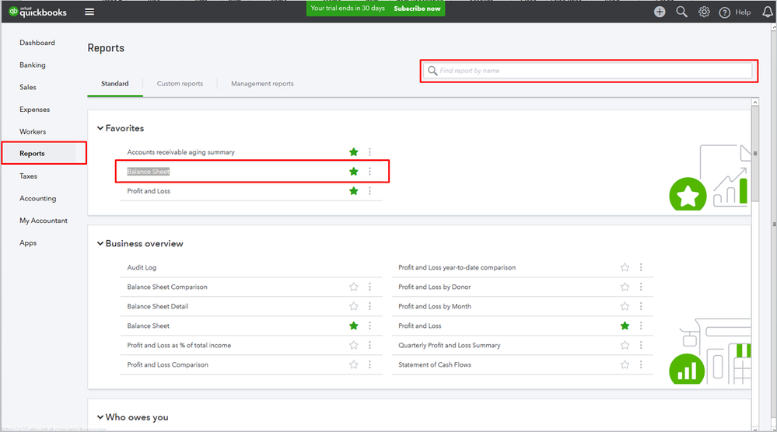Unfavorite Balance Sheet star in Business overview
This screenshot has height=432, width=777.
353,326
